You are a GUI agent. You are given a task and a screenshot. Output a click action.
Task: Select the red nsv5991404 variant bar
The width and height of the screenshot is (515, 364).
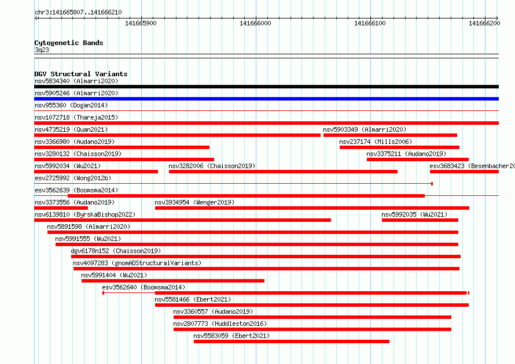tap(173, 281)
